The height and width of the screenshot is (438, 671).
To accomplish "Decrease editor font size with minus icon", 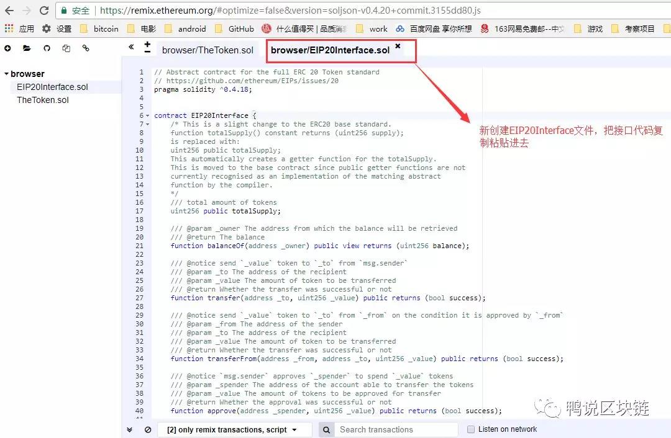I will pyautogui.click(x=147, y=51).
